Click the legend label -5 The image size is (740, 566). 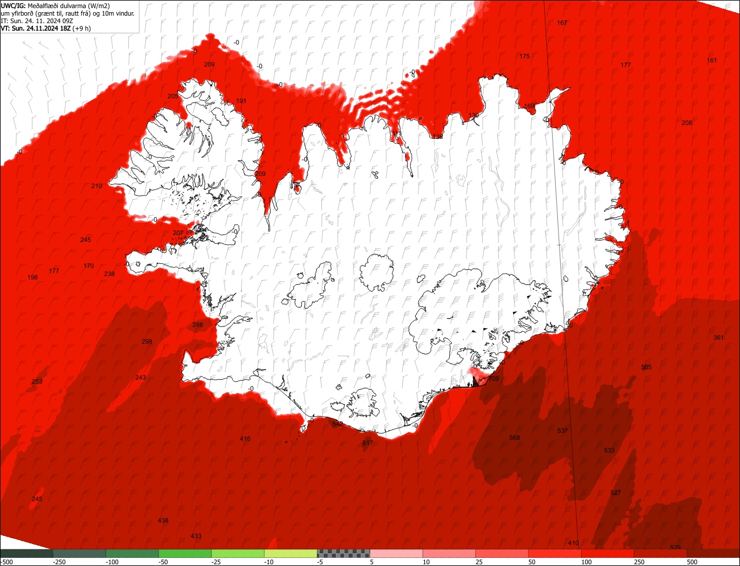tap(320, 562)
